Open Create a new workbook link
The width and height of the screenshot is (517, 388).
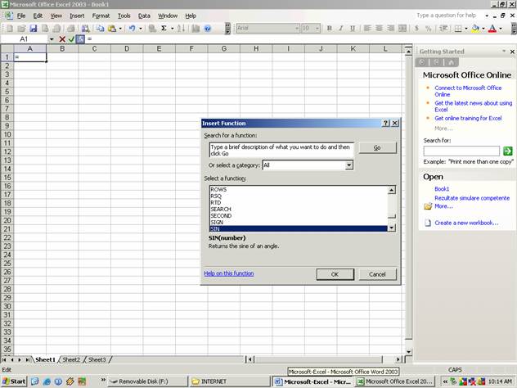(466, 223)
